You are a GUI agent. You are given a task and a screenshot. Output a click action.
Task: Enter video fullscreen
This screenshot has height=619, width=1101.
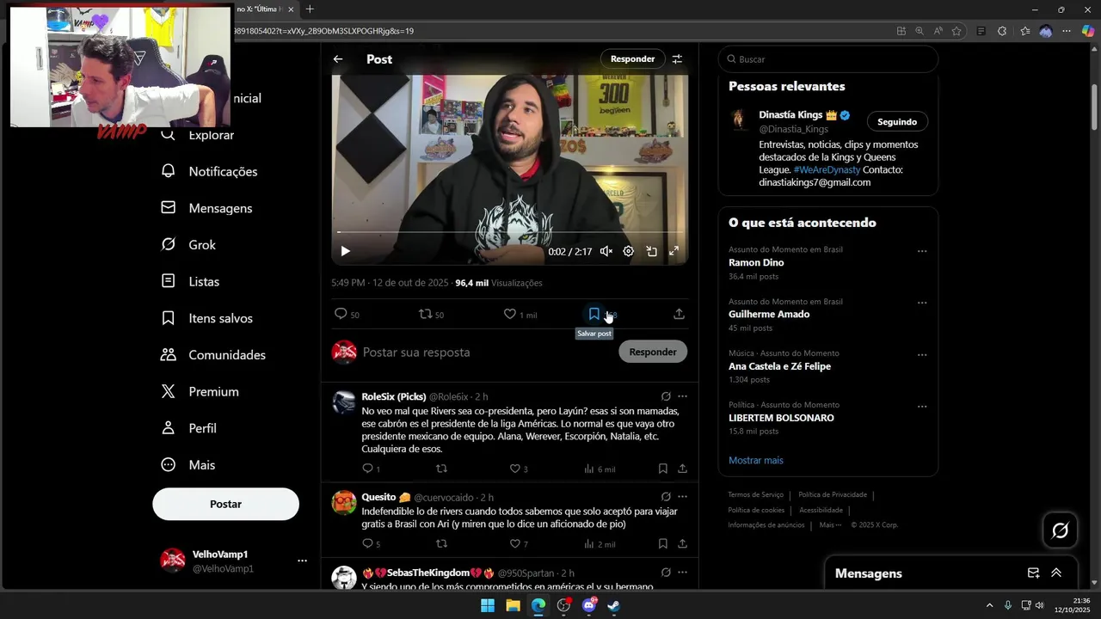[x=674, y=251]
